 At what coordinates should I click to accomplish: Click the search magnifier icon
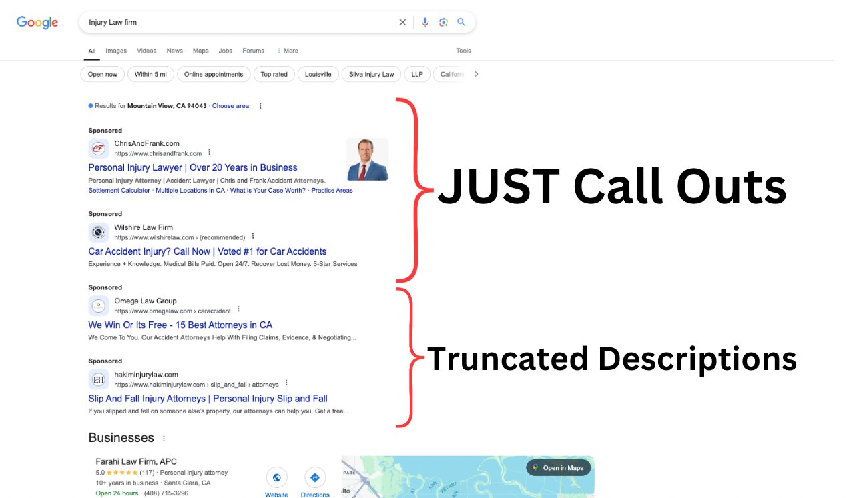coord(461,21)
